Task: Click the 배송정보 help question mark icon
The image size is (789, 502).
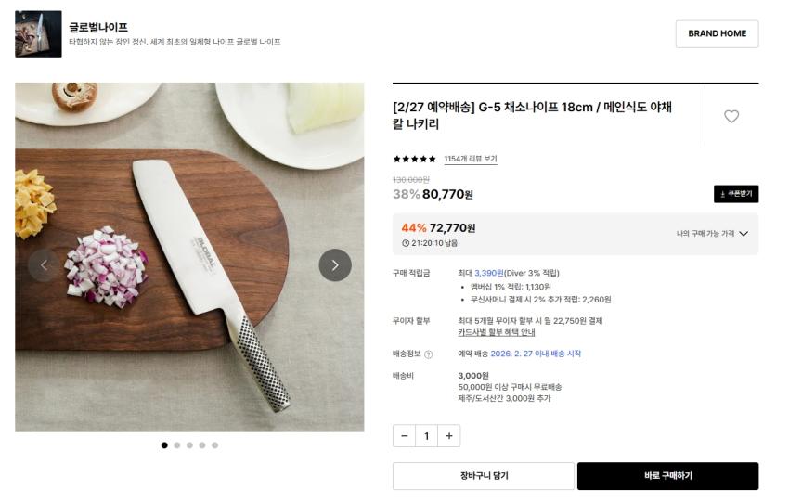Action: (x=429, y=354)
